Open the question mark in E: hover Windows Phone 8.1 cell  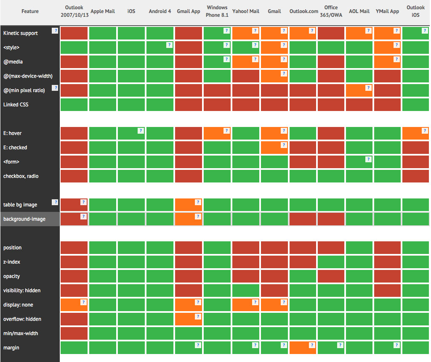point(226,131)
